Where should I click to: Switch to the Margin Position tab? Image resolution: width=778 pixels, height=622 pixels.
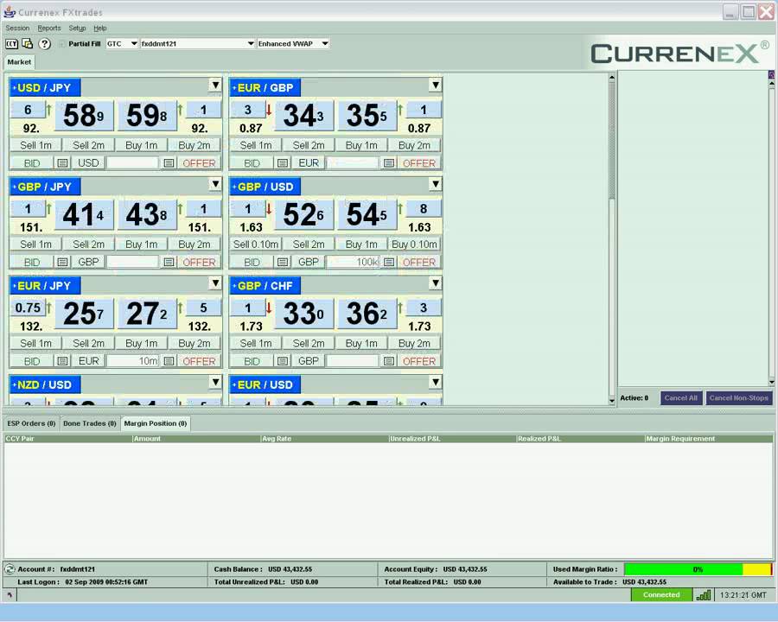pyautogui.click(x=156, y=423)
